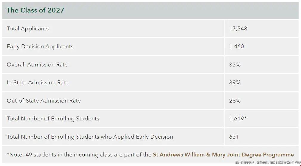Select the Out-of-State Admission Rate label
The width and height of the screenshot is (301, 166).
[x=44, y=101]
